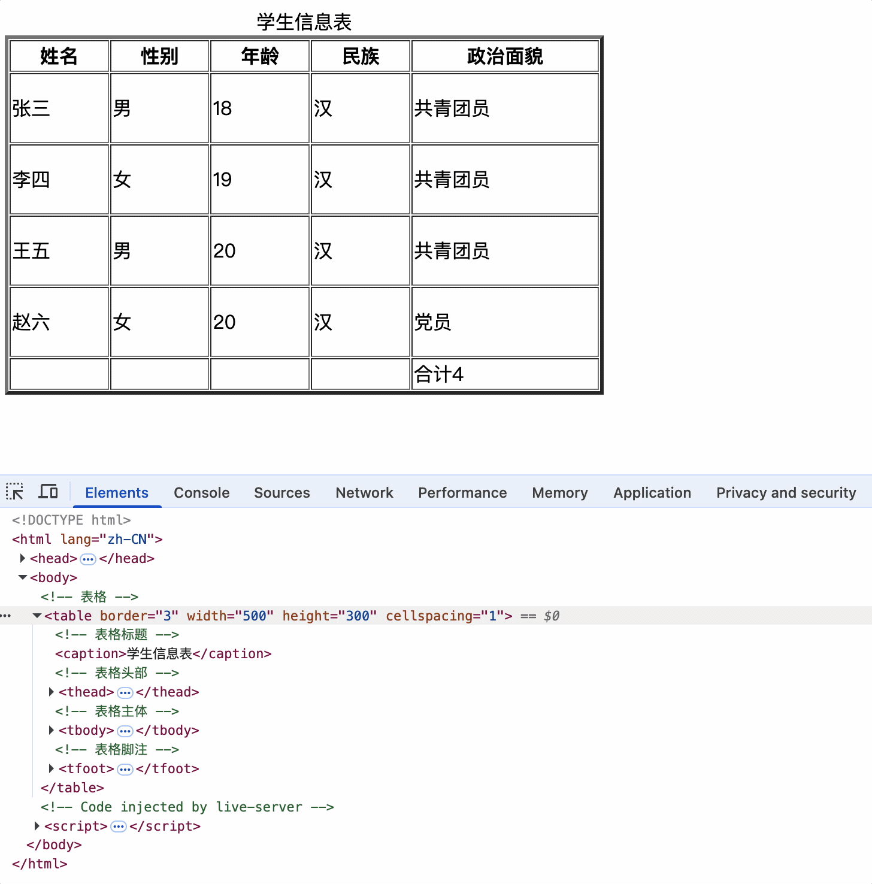Click the table's height="300" attribute

(x=330, y=616)
